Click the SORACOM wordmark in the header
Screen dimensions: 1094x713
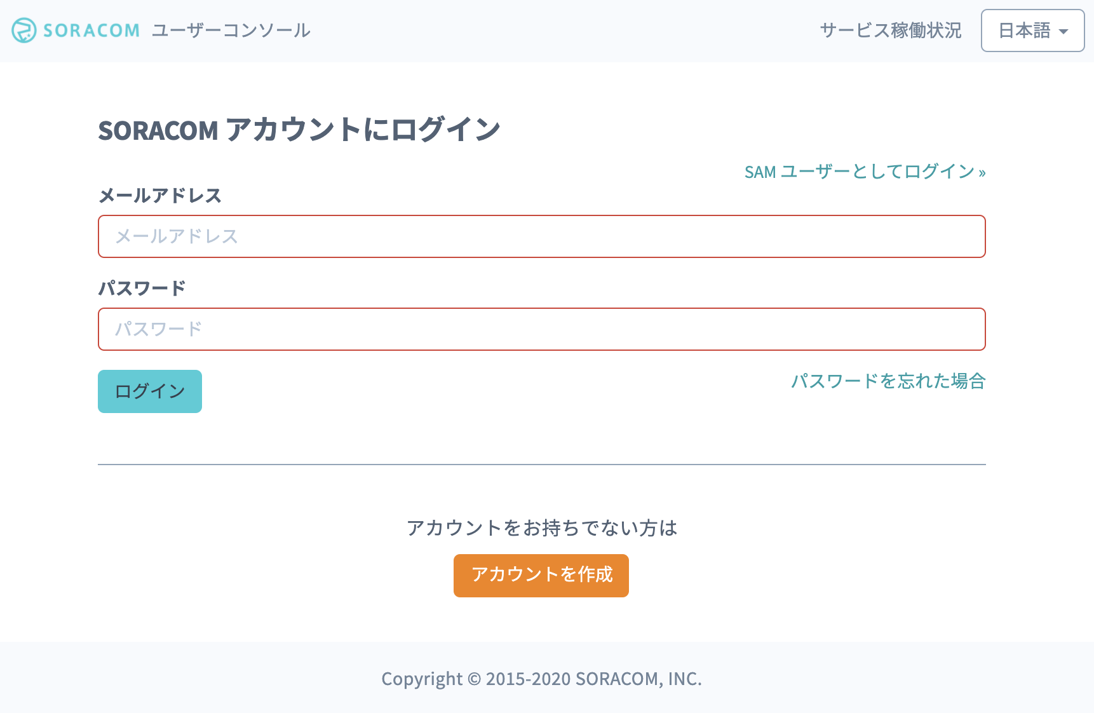click(91, 31)
